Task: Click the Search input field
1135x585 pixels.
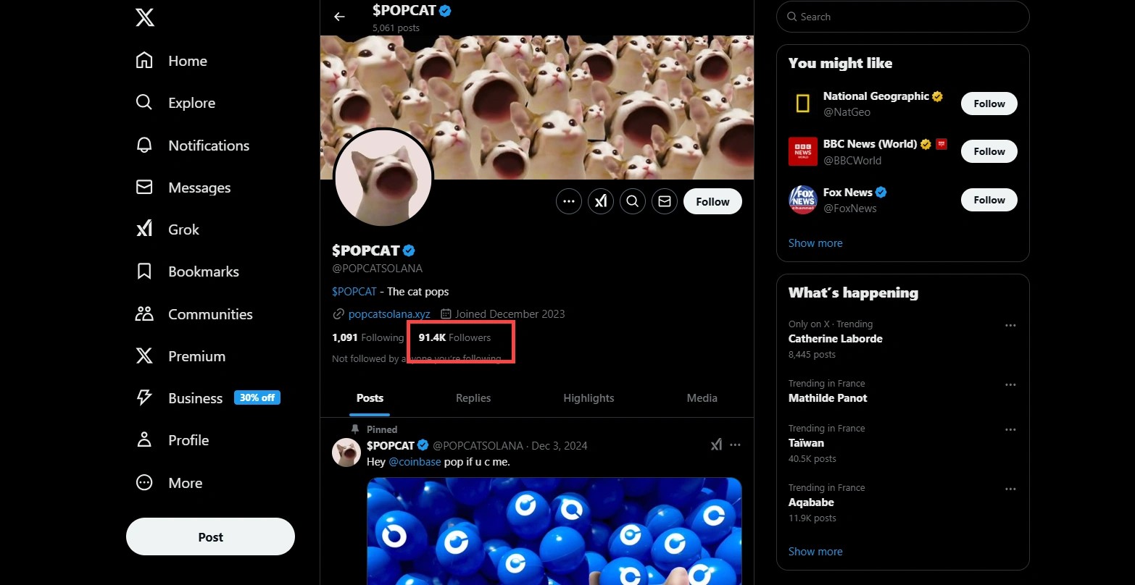Action: tap(903, 17)
